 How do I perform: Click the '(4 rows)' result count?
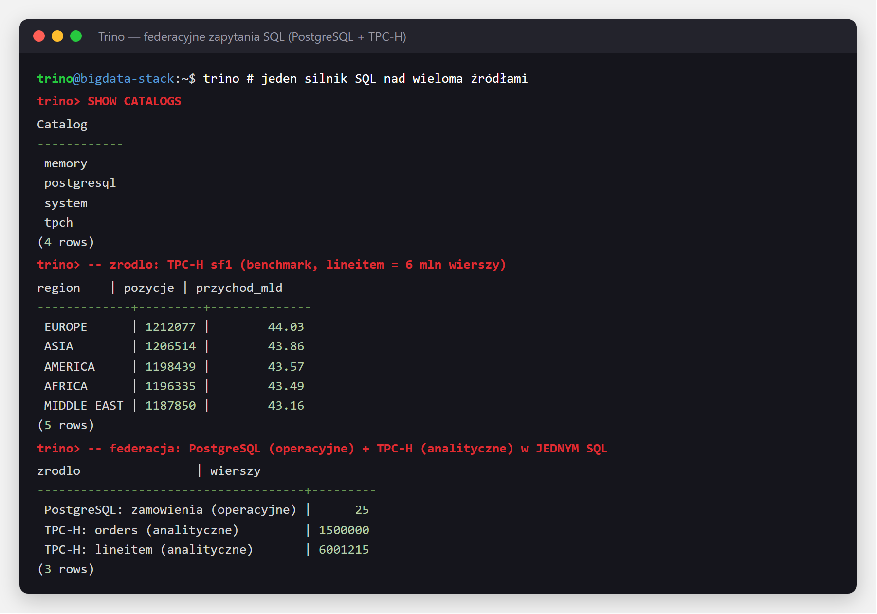click(66, 242)
